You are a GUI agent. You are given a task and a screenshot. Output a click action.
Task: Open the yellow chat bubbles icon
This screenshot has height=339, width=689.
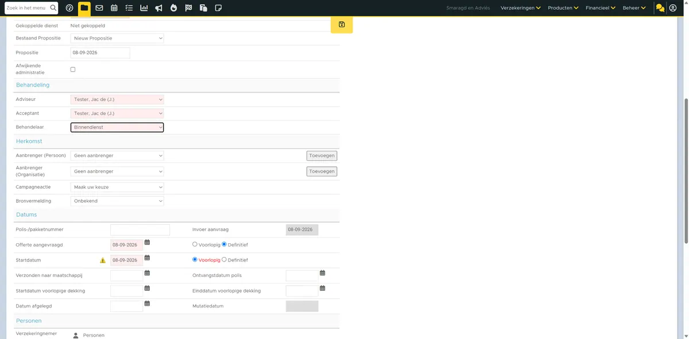tap(660, 8)
